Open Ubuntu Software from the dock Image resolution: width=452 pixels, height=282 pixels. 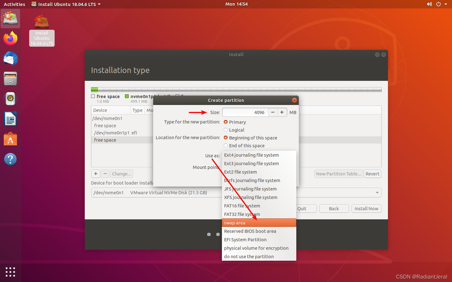10,139
